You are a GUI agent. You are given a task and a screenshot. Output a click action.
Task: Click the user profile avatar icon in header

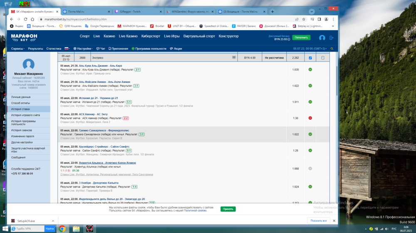(322, 38)
